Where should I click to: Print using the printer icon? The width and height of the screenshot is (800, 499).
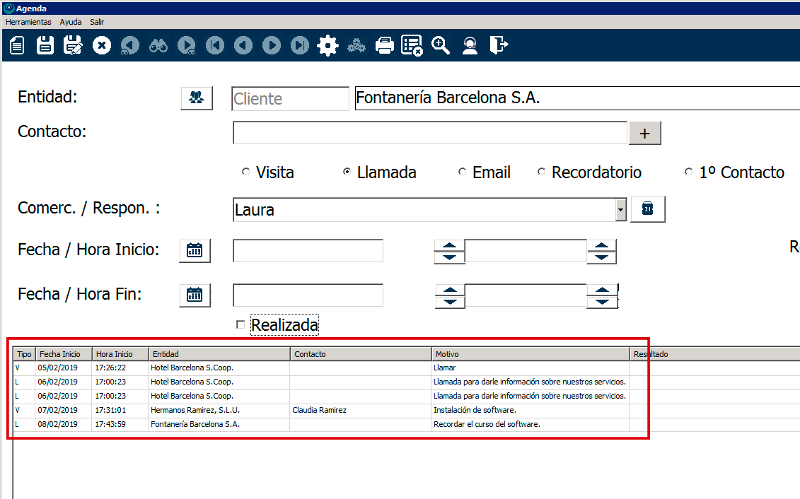point(384,46)
